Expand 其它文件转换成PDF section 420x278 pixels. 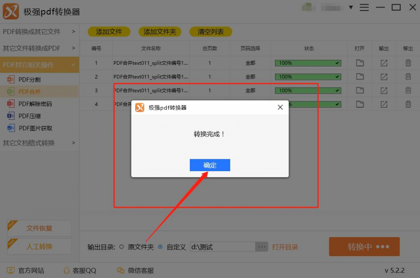(39, 48)
